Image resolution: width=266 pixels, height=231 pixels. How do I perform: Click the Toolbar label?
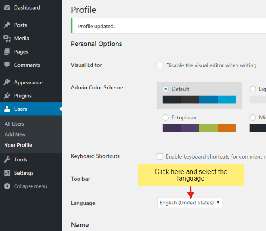coord(80,179)
